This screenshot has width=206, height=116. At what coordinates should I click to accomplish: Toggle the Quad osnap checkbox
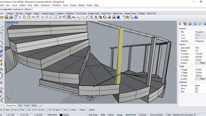pos(54,110)
